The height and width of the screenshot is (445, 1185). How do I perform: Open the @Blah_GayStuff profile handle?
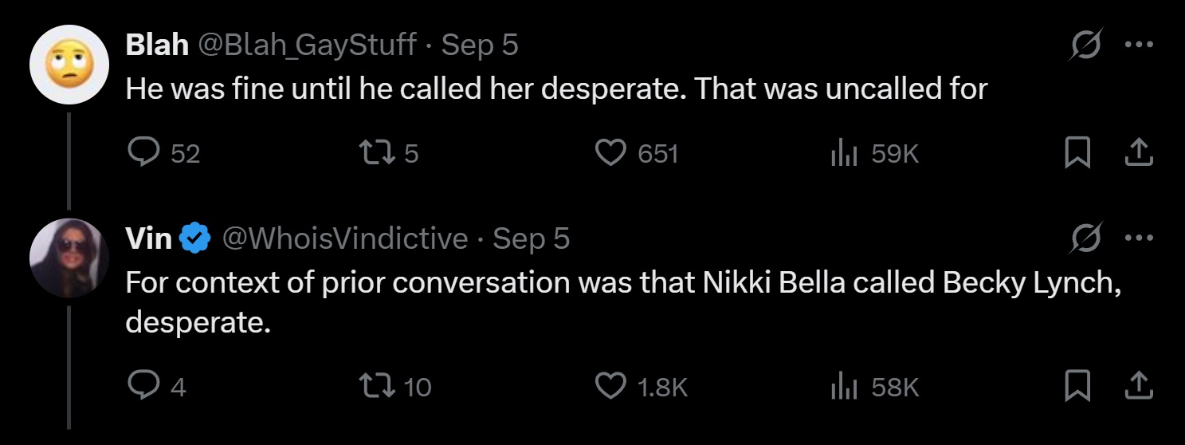(306, 45)
